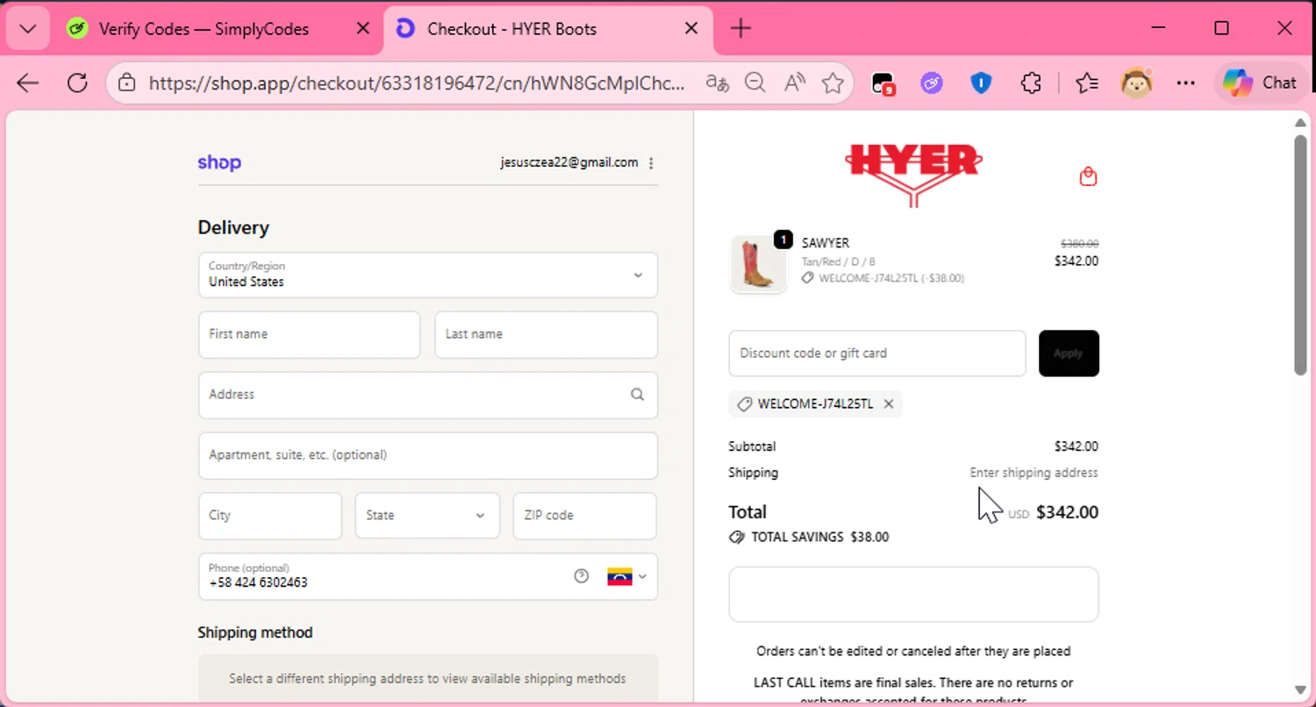Viewport: 1316px width, 707px height.
Task: View site information lock icon
Action: pyautogui.click(x=127, y=83)
